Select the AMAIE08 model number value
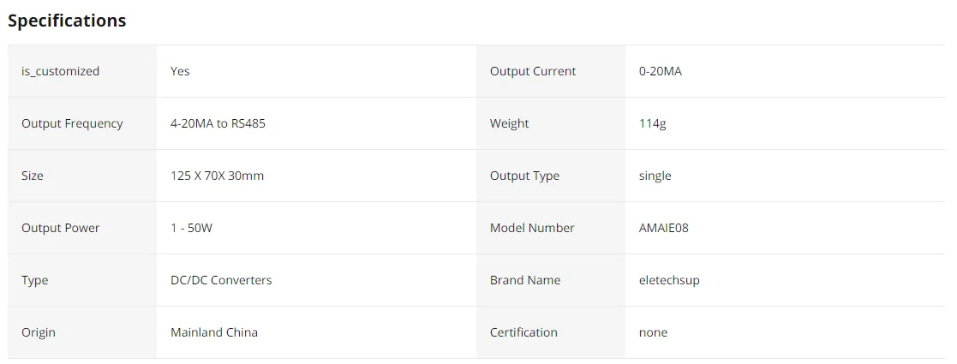The width and height of the screenshot is (957, 364). 663,228
